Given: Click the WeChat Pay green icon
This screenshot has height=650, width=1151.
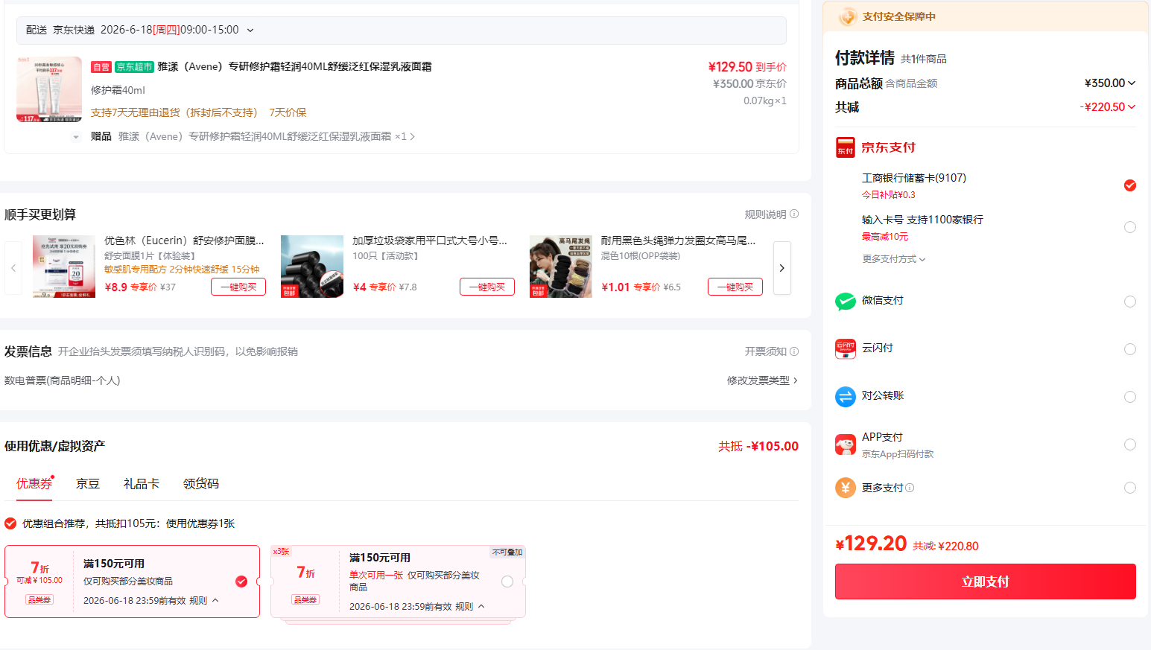Looking at the screenshot, I should [x=846, y=302].
